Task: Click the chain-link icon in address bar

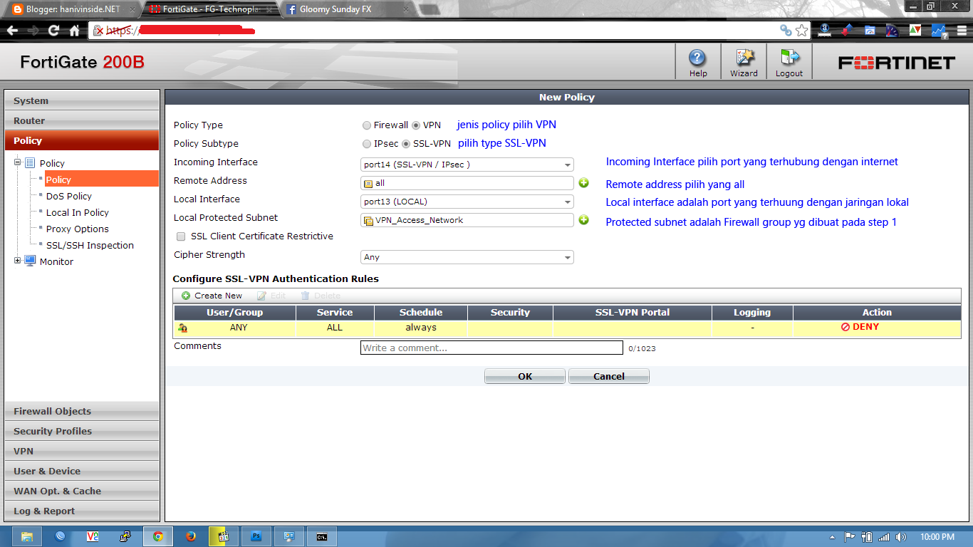Action: tap(786, 31)
